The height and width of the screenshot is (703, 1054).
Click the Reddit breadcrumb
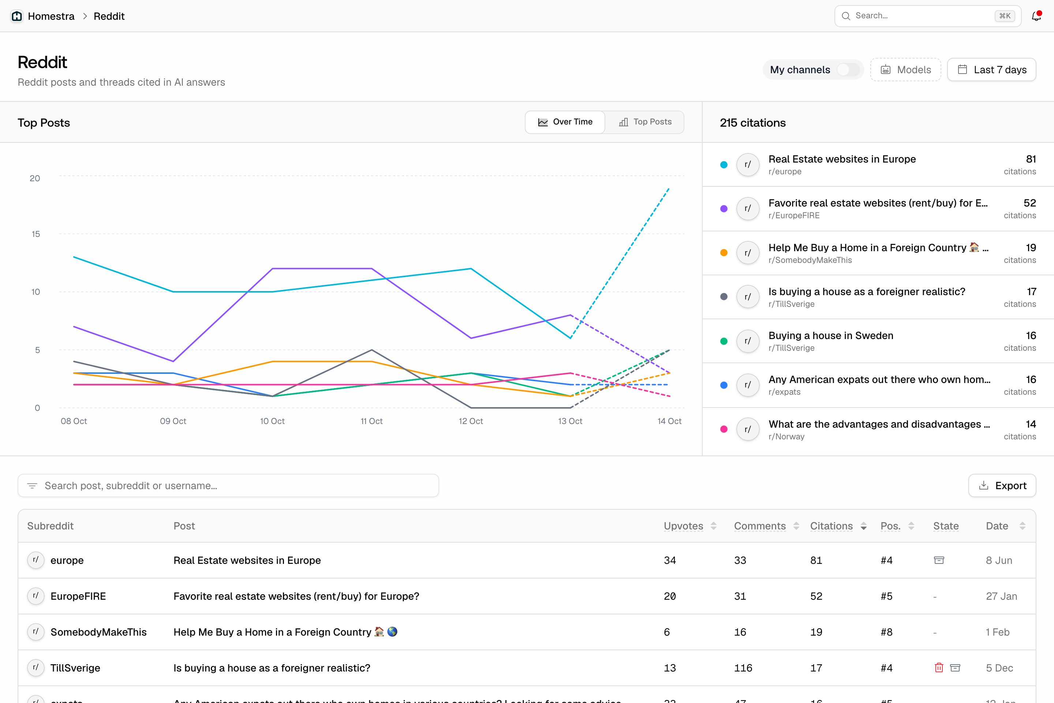pyautogui.click(x=109, y=16)
